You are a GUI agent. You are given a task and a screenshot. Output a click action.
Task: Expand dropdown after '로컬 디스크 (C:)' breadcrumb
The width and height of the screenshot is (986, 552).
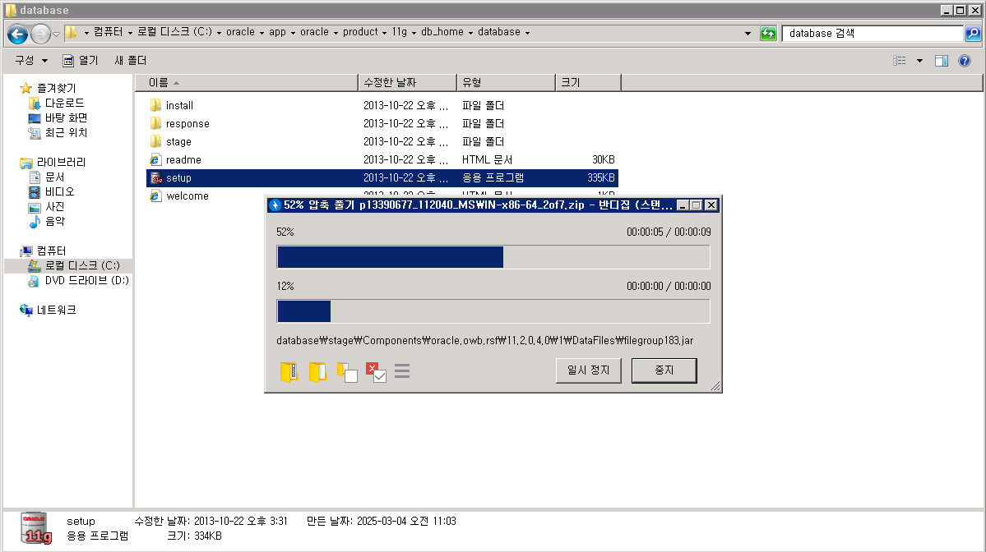[219, 33]
